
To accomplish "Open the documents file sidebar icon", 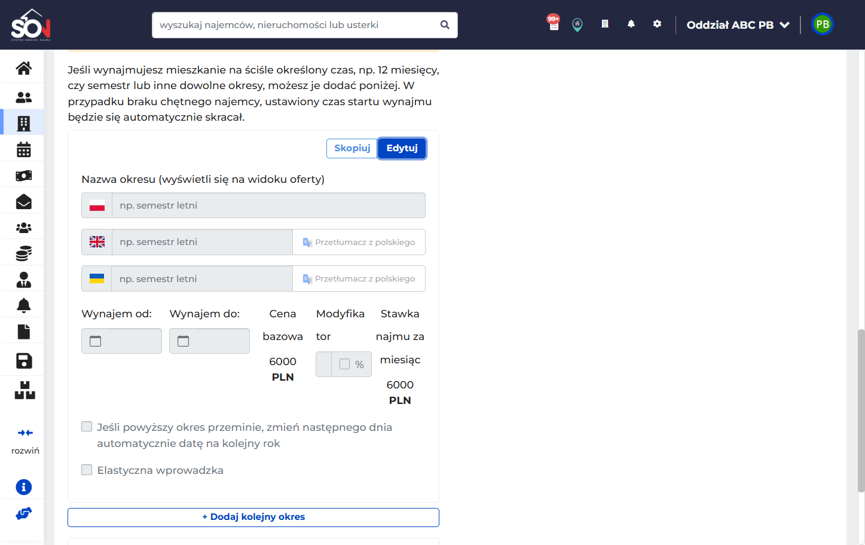I will point(24,332).
